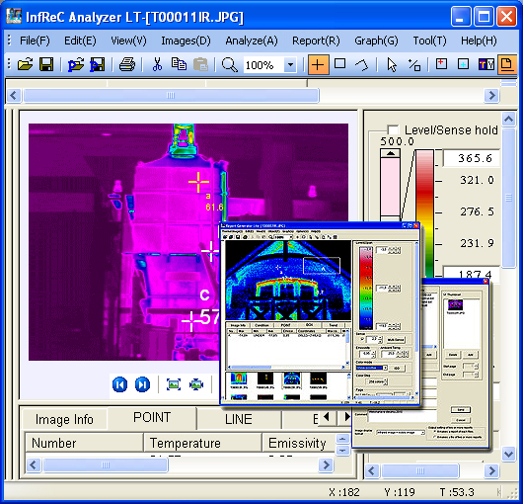Go to the next image with the blue button
523x504 pixels.
coord(142,384)
